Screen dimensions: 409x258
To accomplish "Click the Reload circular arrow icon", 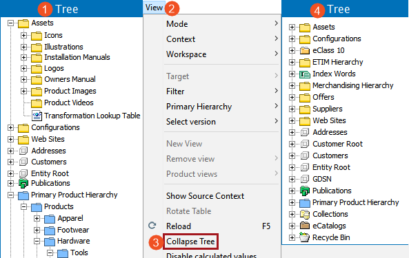I will 152,225.
